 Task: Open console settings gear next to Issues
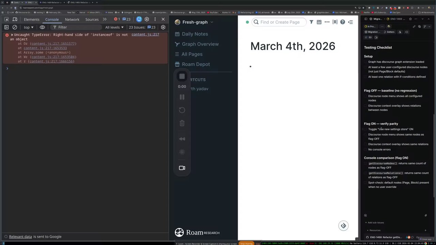coord(163,27)
